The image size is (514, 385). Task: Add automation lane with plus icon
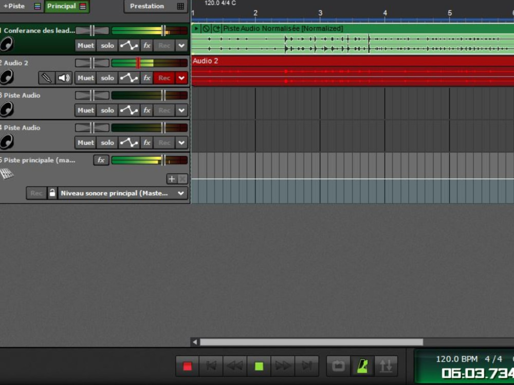point(172,179)
